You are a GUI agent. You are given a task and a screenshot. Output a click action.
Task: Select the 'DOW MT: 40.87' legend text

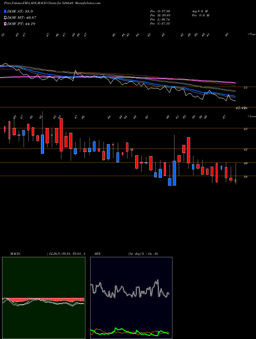point(22,18)
